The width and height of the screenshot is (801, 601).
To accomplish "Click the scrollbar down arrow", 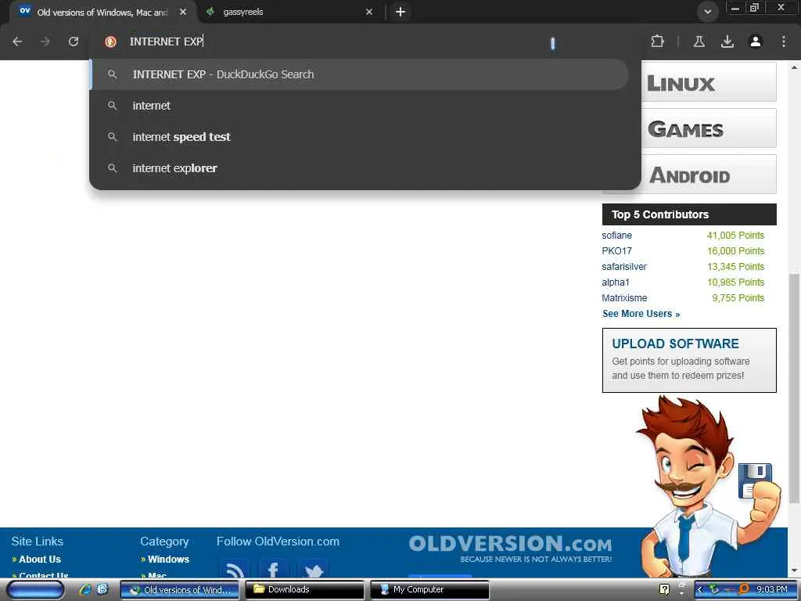I will point(794,570).
